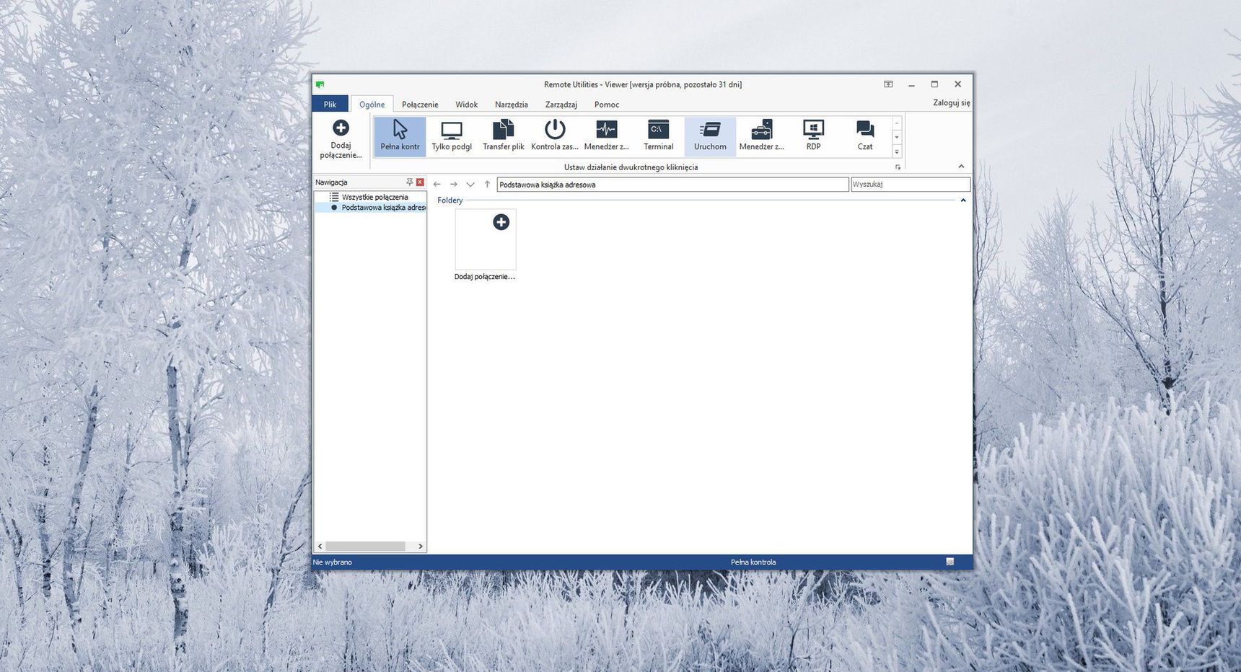The image size is (1241, 672).
Task: Open navigation history dropdown chevron
Action: pyautogui.click(x=470, y=185)
